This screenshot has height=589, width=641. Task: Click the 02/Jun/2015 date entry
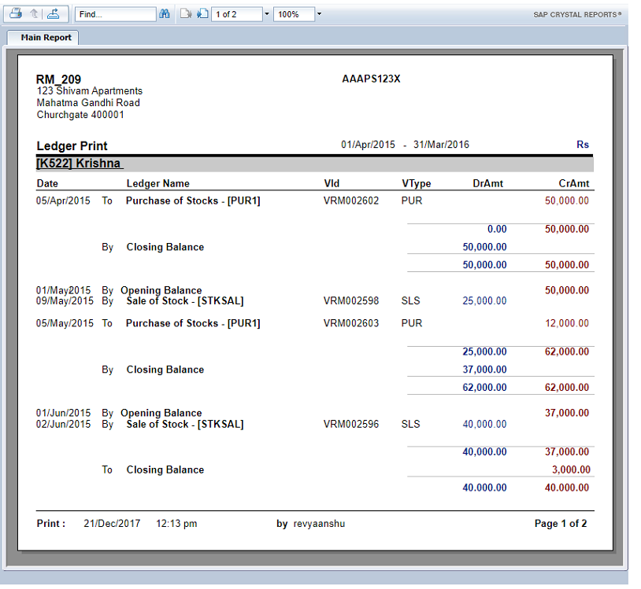[x=63, y=424]
